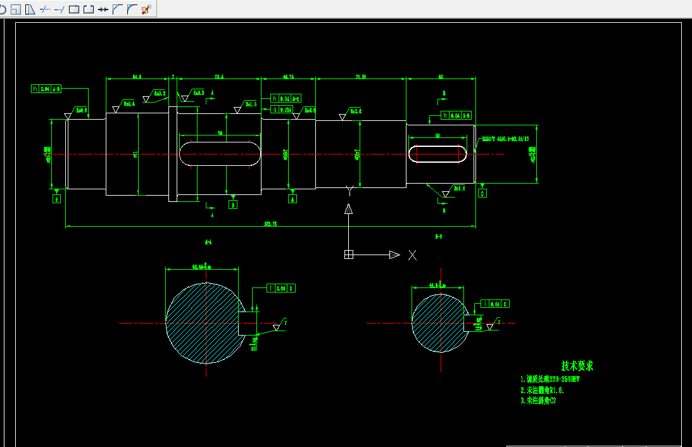Select the Join tool icon
The image size is (692, 447).
coord(103,9)
